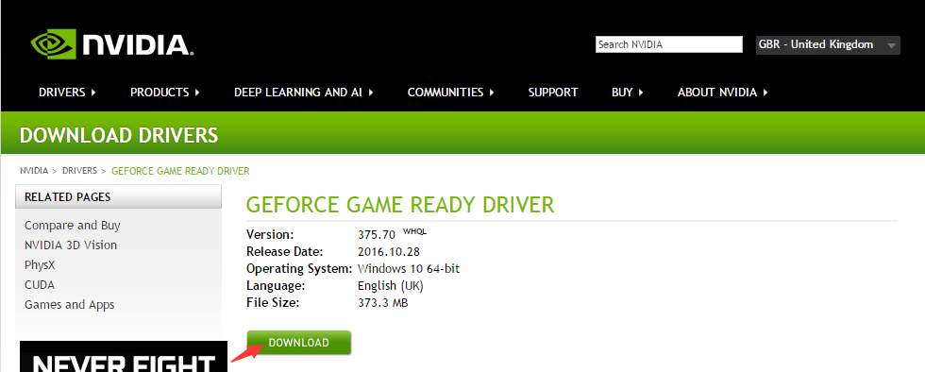Open the PRODUCTS menu
This screenshot has height=372, width=925.
coord(164,93)
